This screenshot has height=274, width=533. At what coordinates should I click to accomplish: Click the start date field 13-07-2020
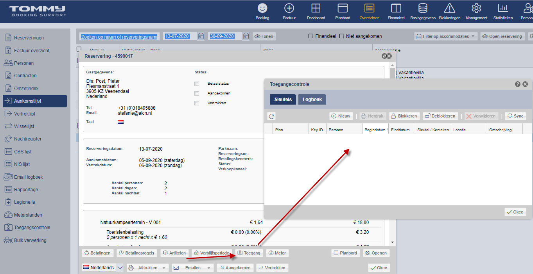[180, 36]
